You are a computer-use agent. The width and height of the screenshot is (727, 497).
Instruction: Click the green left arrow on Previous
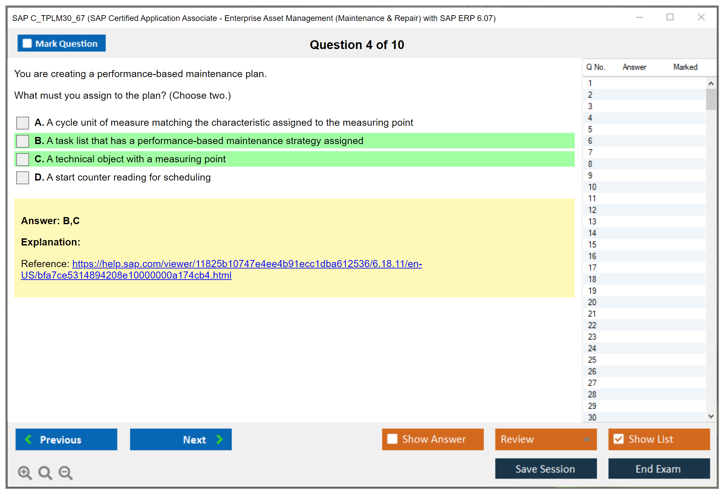click(28, 439)
